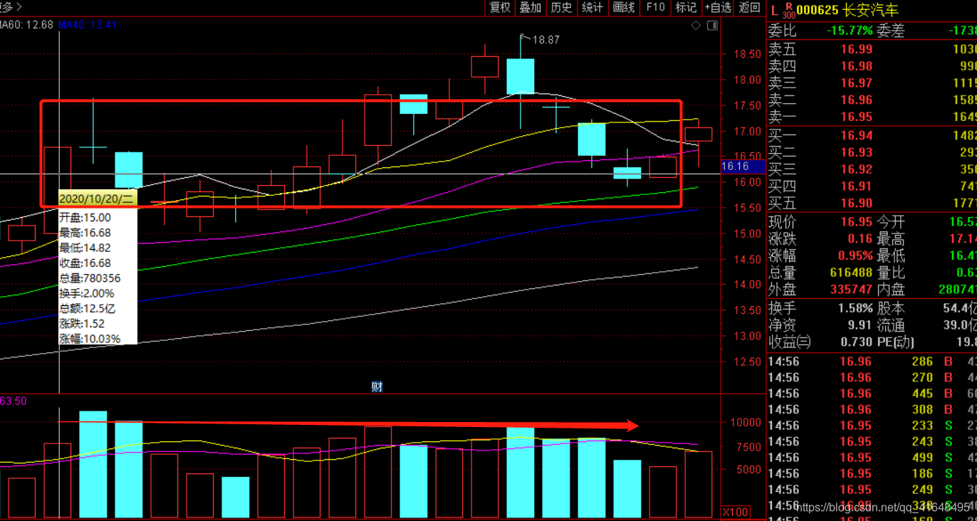Click the 卖三 16.97 ask row
This screenshot has width=977, height=521.
872,83
